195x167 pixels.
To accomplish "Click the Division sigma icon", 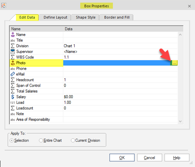I will tap(13, 46).
